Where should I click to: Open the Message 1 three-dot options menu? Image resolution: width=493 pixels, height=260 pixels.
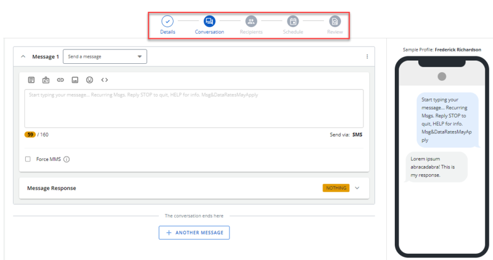tap(367, 57)
